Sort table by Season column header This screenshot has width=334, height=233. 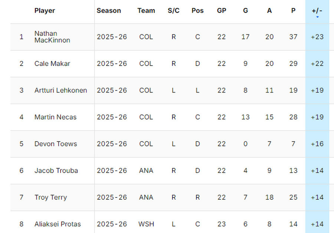click(109, 11)
